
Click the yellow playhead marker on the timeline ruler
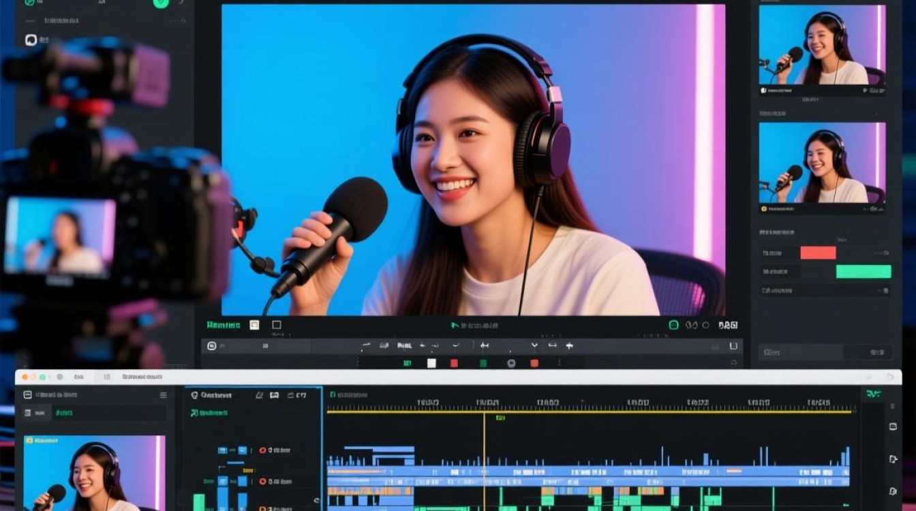tap(485, 414)
